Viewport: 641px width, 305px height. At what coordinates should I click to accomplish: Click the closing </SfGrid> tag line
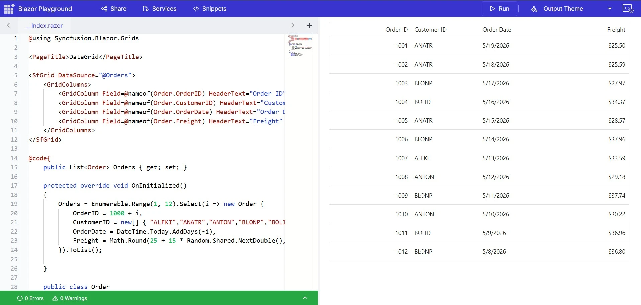click(45, 139)
